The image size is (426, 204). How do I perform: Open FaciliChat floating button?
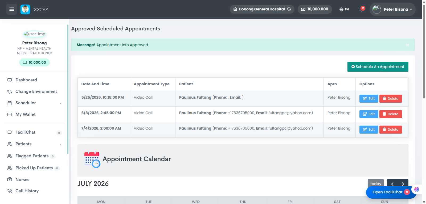pyautogui.click(x=391, y=192)
